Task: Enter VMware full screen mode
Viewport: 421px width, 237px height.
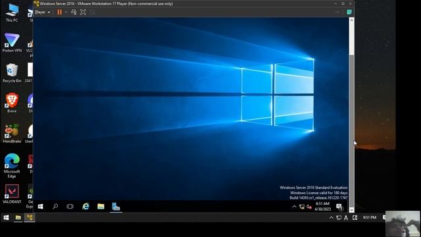Action: click(x=84, y=12)
